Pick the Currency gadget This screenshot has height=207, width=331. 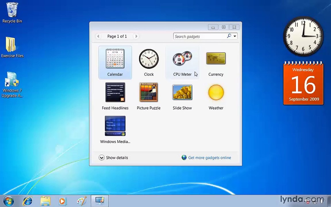[216, 62]
